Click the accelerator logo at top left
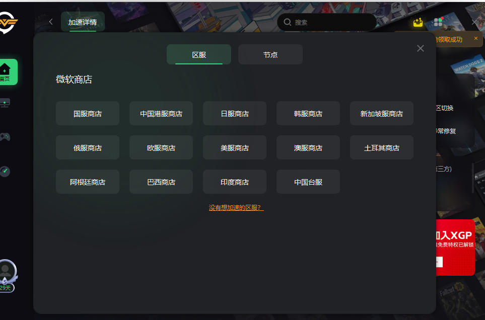 8,22
